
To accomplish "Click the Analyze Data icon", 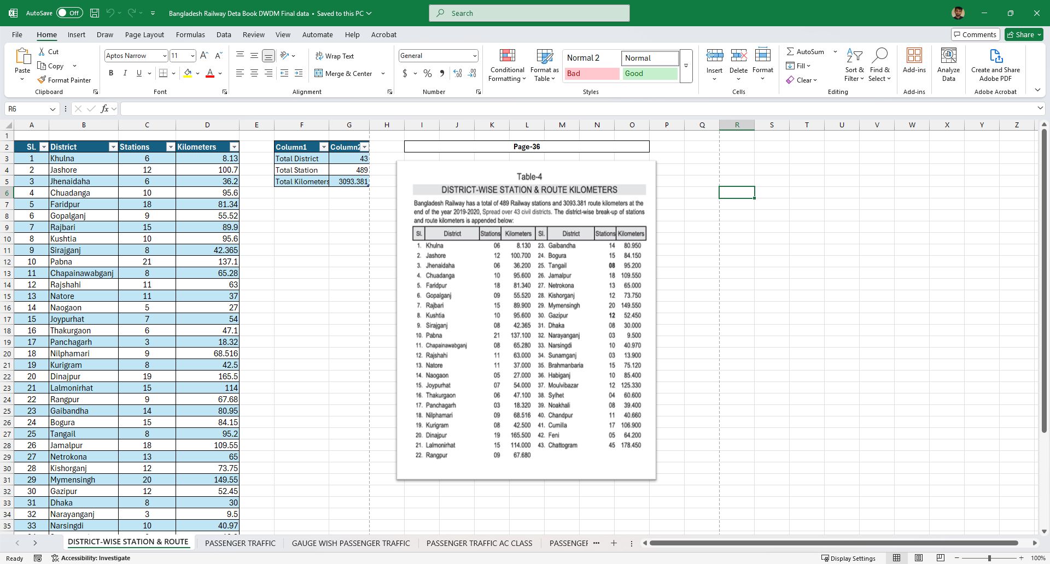I will (x=948, y=55).
